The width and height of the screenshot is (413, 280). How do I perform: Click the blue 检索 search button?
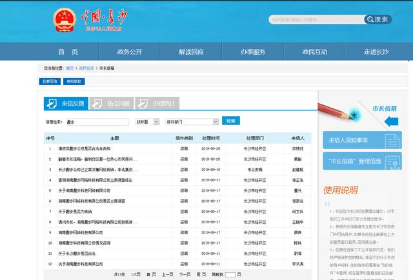click(x=231, y=121)
